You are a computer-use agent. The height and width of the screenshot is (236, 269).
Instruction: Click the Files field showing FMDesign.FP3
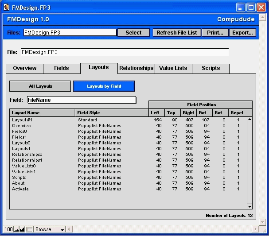70,33
